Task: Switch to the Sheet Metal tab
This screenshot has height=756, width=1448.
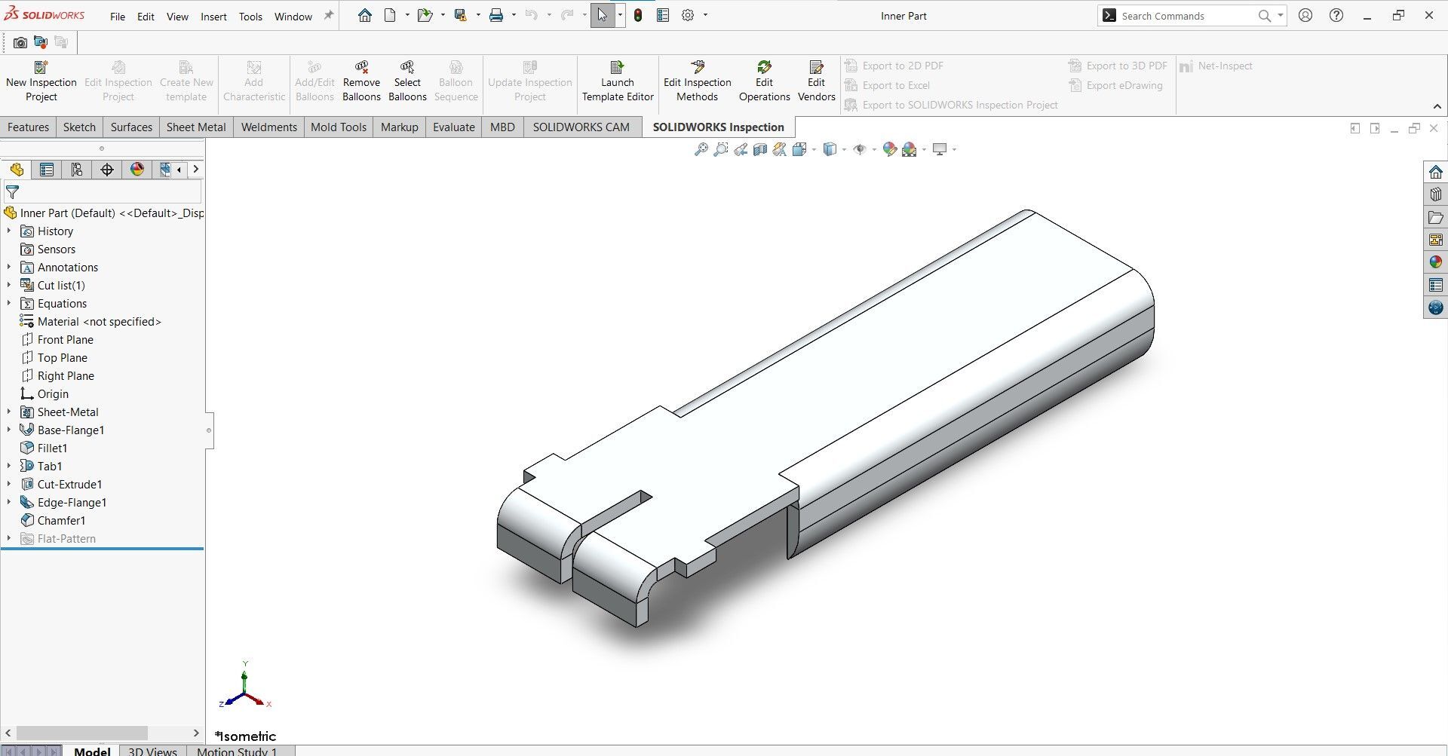Action: (x=196, y=127)
